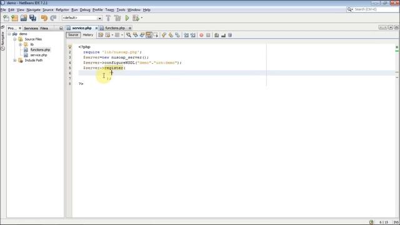Open the Edit menu

click(11, 10)
